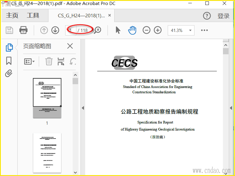Viewport: 235px width, 176px height.
Task: Click 'of Highway Engineering Geological Investigation' text
Action: click(157, 129)
